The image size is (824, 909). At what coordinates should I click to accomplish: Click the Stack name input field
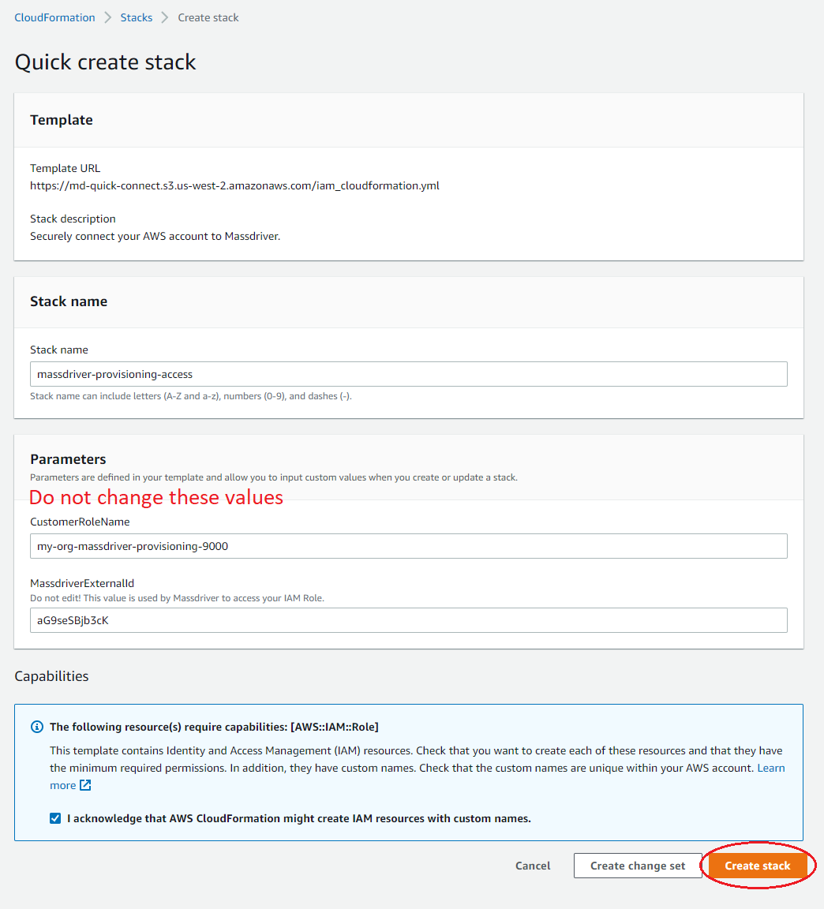(409, 374)
